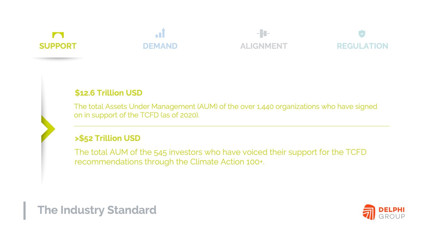Click the green chevron arrow on the left
Screen dimensions: 427x240
tap(48, 129)
